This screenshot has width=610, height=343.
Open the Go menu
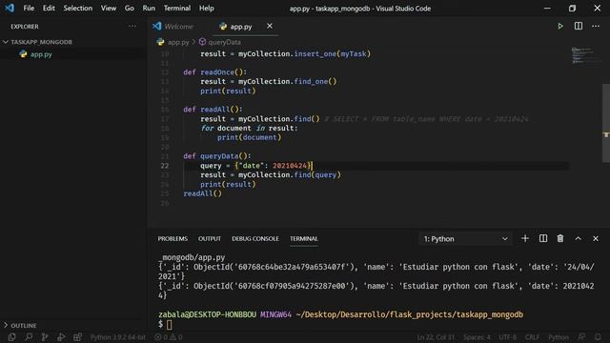pos(130,8)
